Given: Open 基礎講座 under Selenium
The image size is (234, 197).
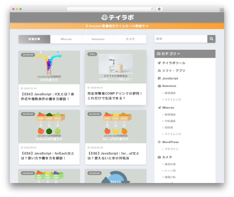Looking at the screenshot, I should click(170, 93).
